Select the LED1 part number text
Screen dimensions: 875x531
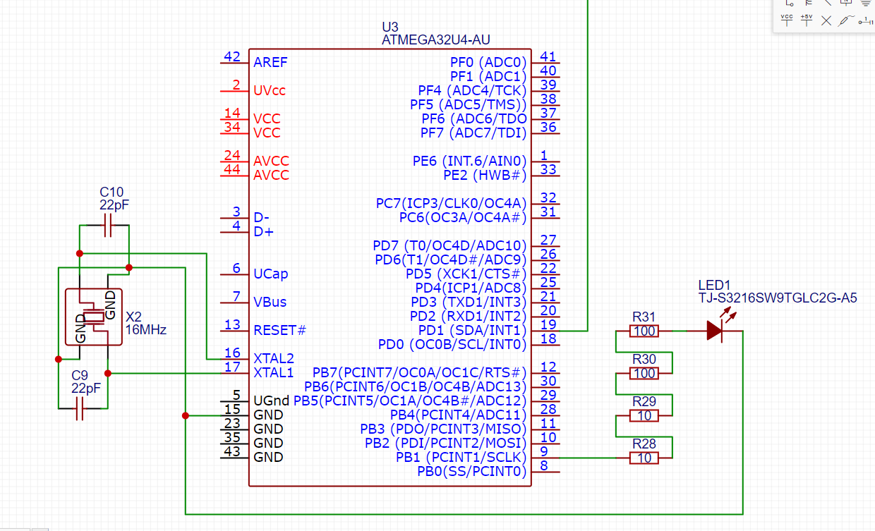(778, 298)
